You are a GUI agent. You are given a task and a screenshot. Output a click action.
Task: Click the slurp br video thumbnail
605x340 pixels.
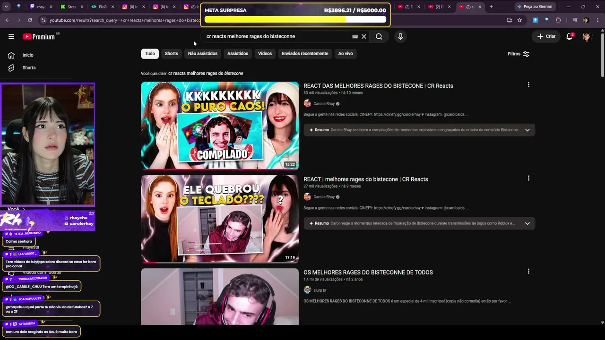220,297
